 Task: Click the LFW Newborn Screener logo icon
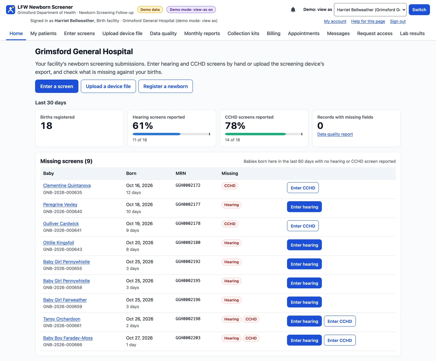(10, 10)
